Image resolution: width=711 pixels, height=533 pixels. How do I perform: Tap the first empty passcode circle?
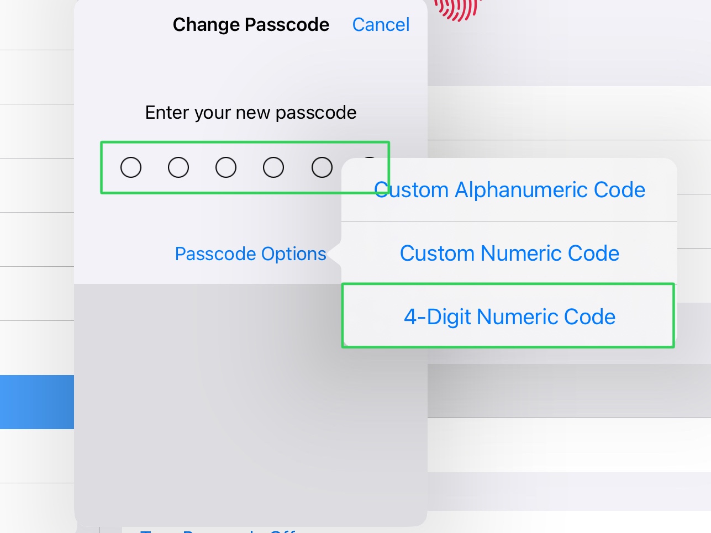[x=131, y=167]
